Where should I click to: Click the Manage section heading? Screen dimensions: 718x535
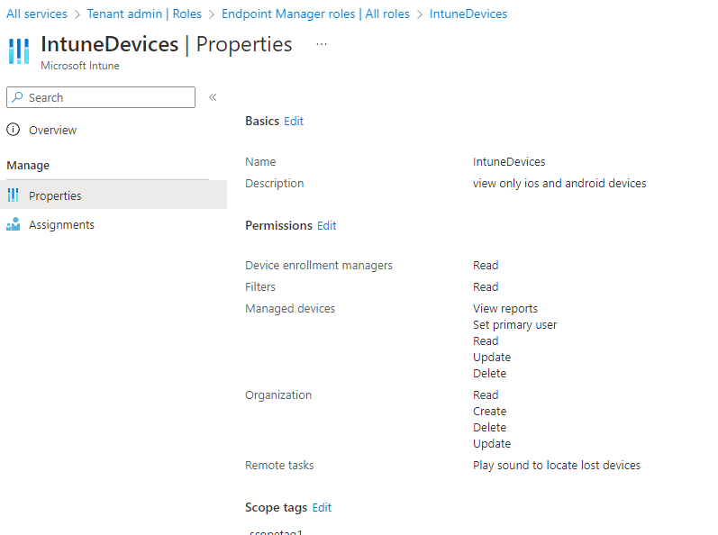pyautogui.click(x=28, y=166)
